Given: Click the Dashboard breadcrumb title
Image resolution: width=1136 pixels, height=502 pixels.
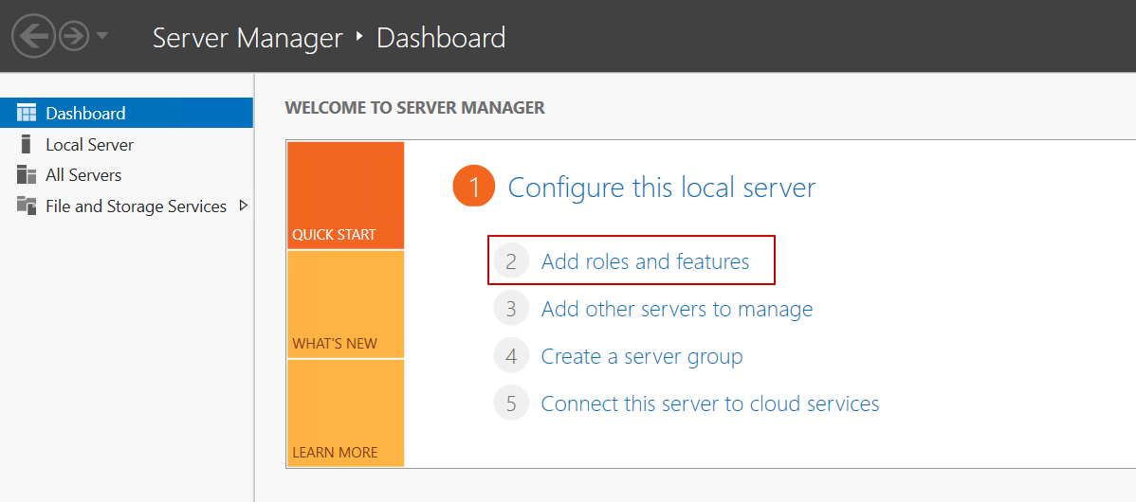Looking at the screenshot, I should click(x=441, y=38).
